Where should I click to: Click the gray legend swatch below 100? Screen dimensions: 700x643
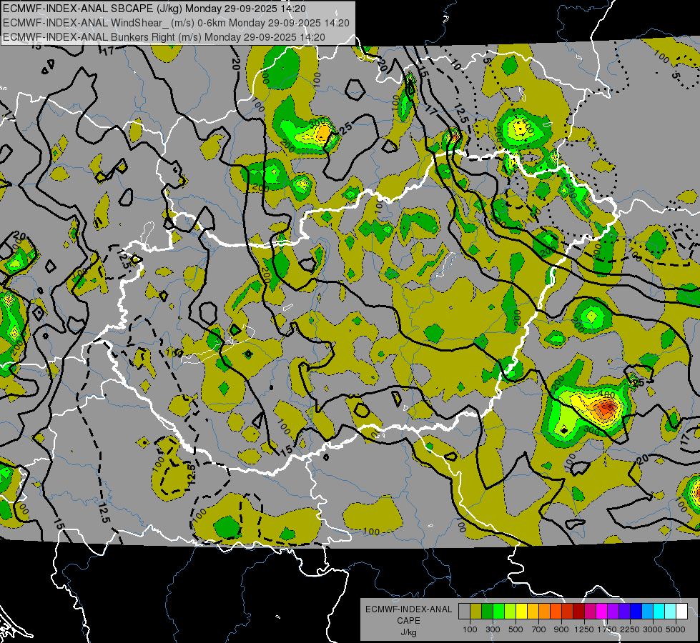pyautogui.click(x=464, y=612)
